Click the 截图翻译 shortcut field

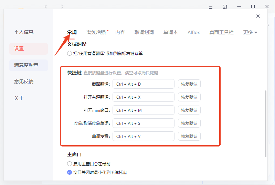tap(144, 84)
